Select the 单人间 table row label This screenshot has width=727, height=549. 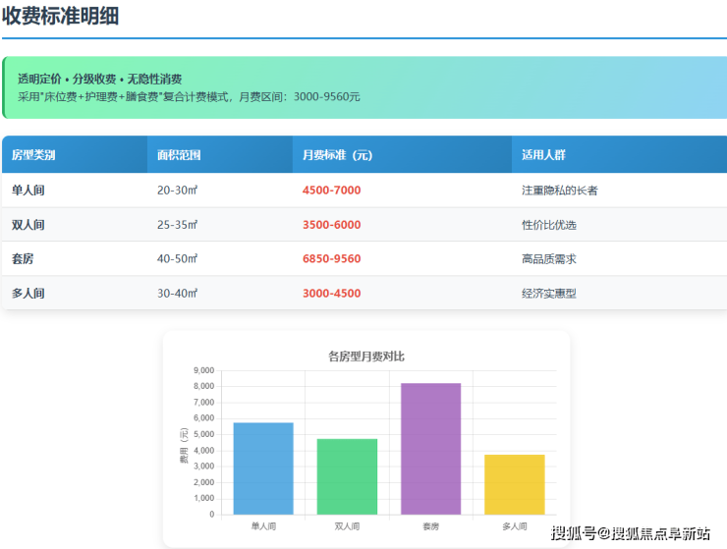28,191
